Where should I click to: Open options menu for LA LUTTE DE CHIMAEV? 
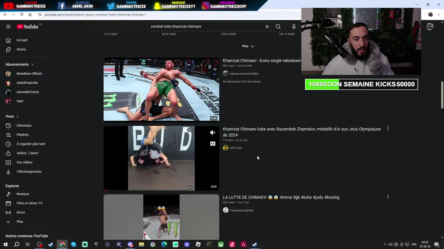tap(388, 197)
